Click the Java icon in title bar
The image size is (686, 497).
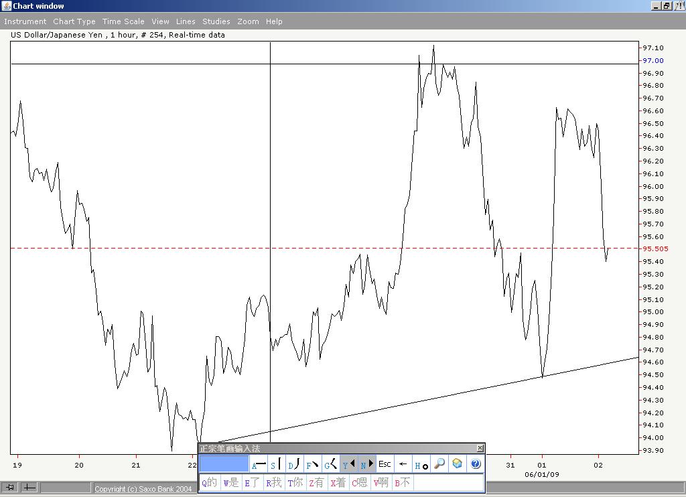coord(6,5)
